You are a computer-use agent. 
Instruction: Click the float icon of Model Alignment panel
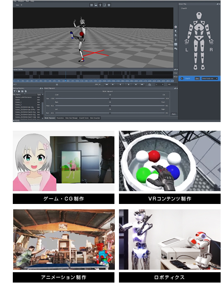point(175,89)
